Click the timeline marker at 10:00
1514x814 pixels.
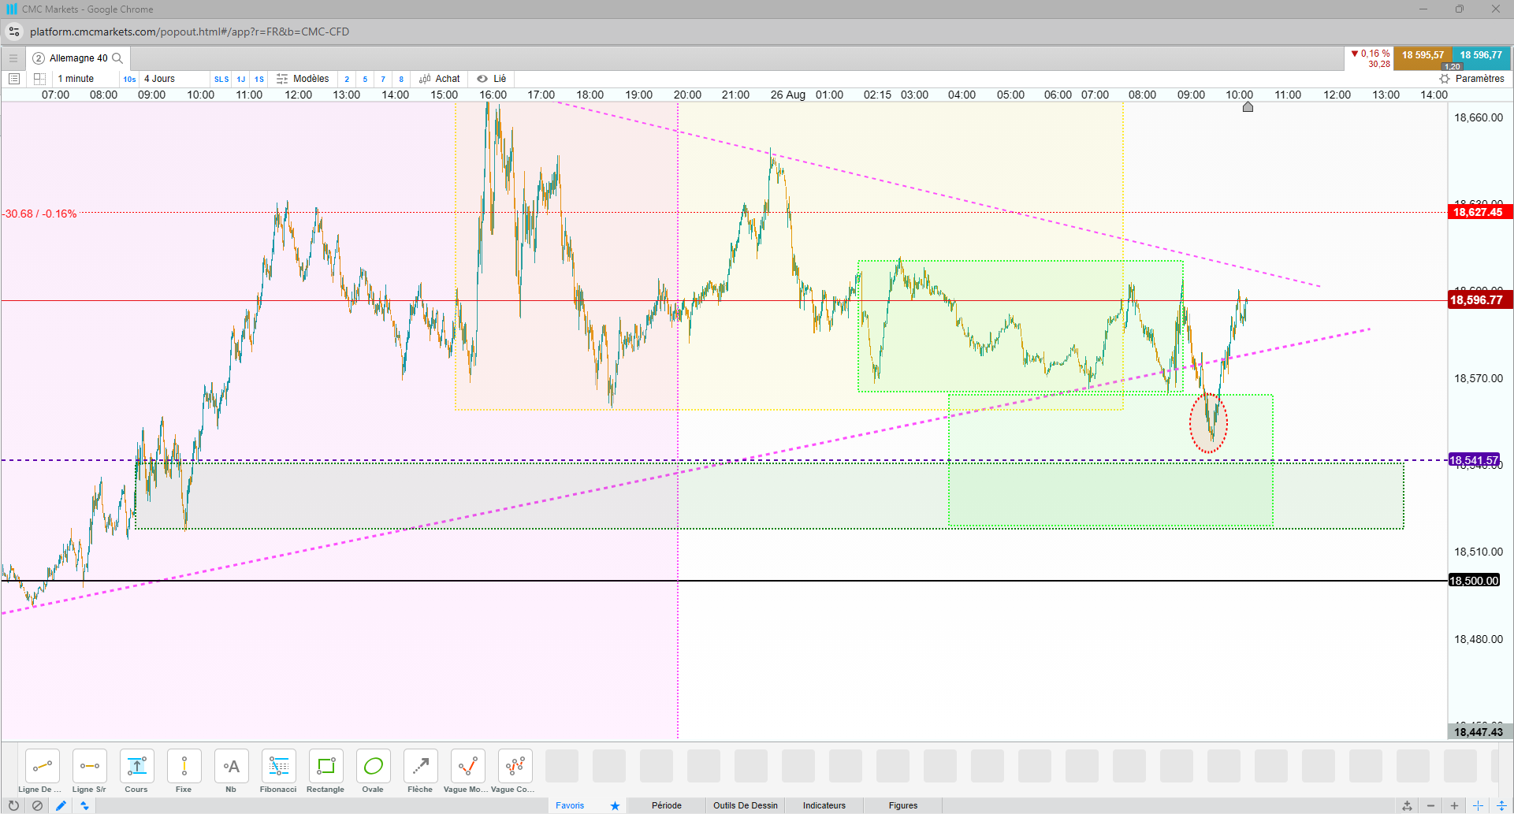coord(1248,106)
